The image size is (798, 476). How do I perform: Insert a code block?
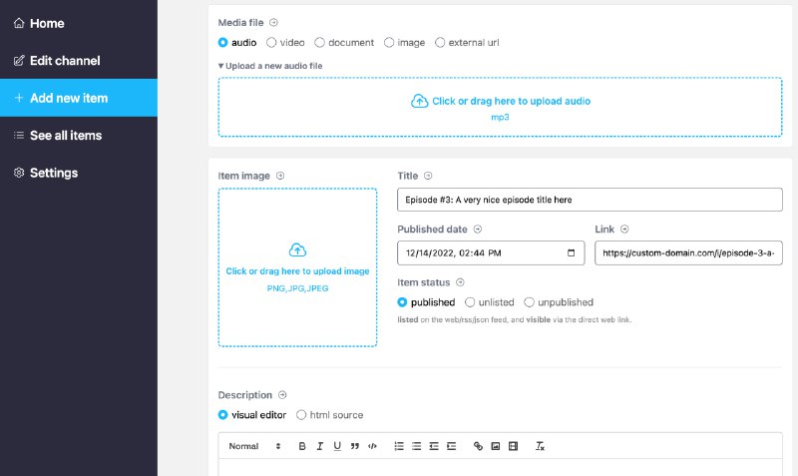[372, 446]
